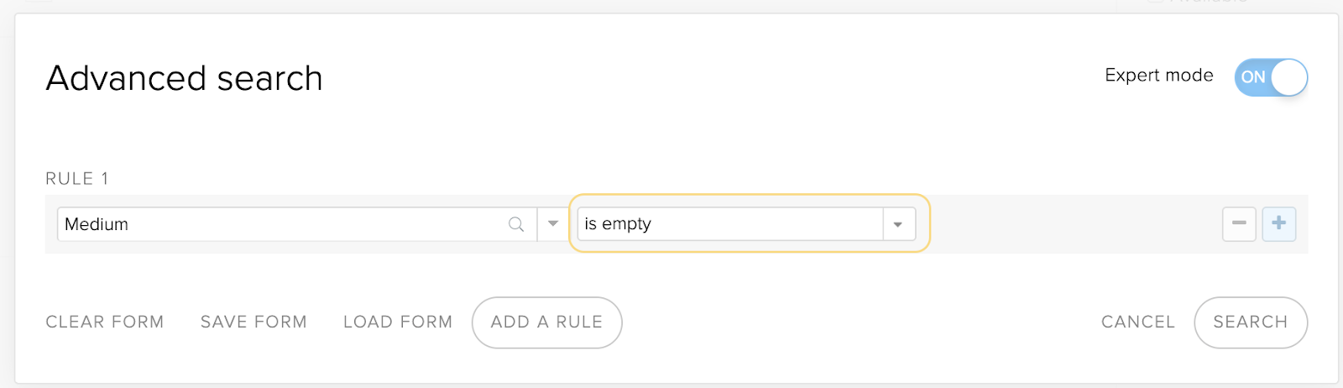The height and width of the screenshot is (388, 1343).
Task: Click the arrow icon on 'is empty'
Action: coord(898,224)
